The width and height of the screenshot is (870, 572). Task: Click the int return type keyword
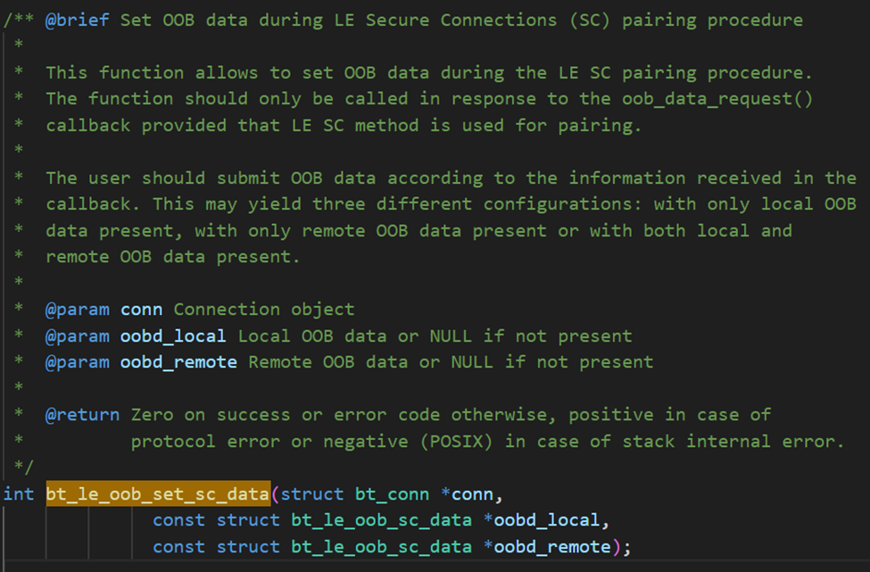pyautogui.click(x=19, y=493)
